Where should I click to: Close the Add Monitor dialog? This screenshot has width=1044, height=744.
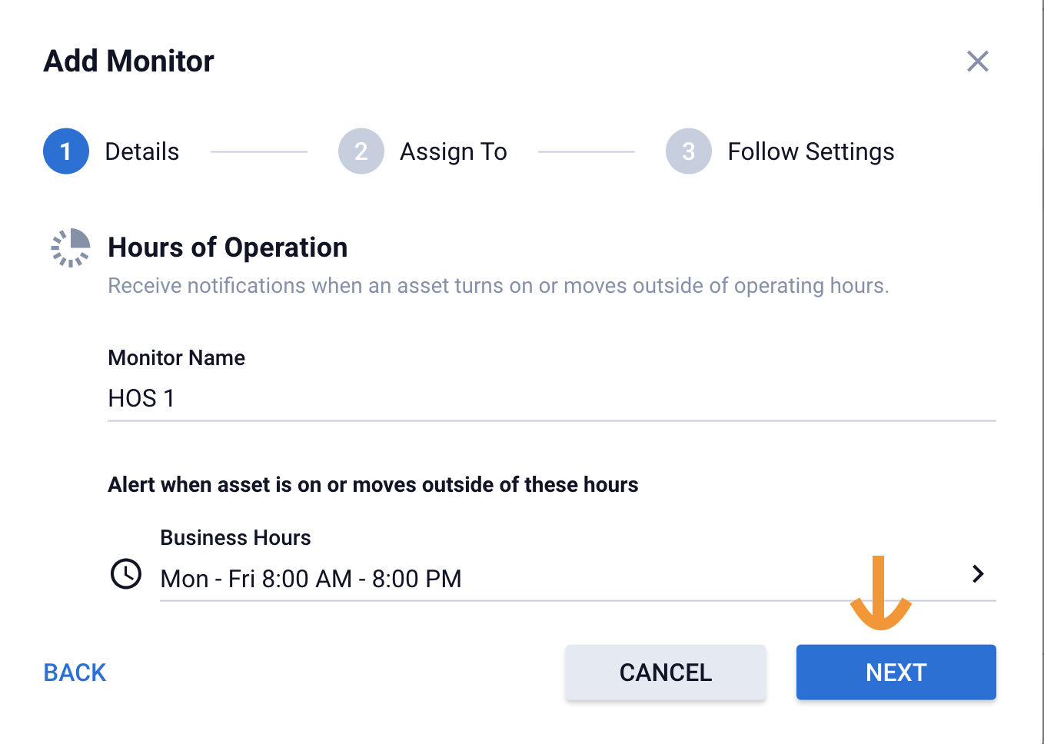click(977, 61)
